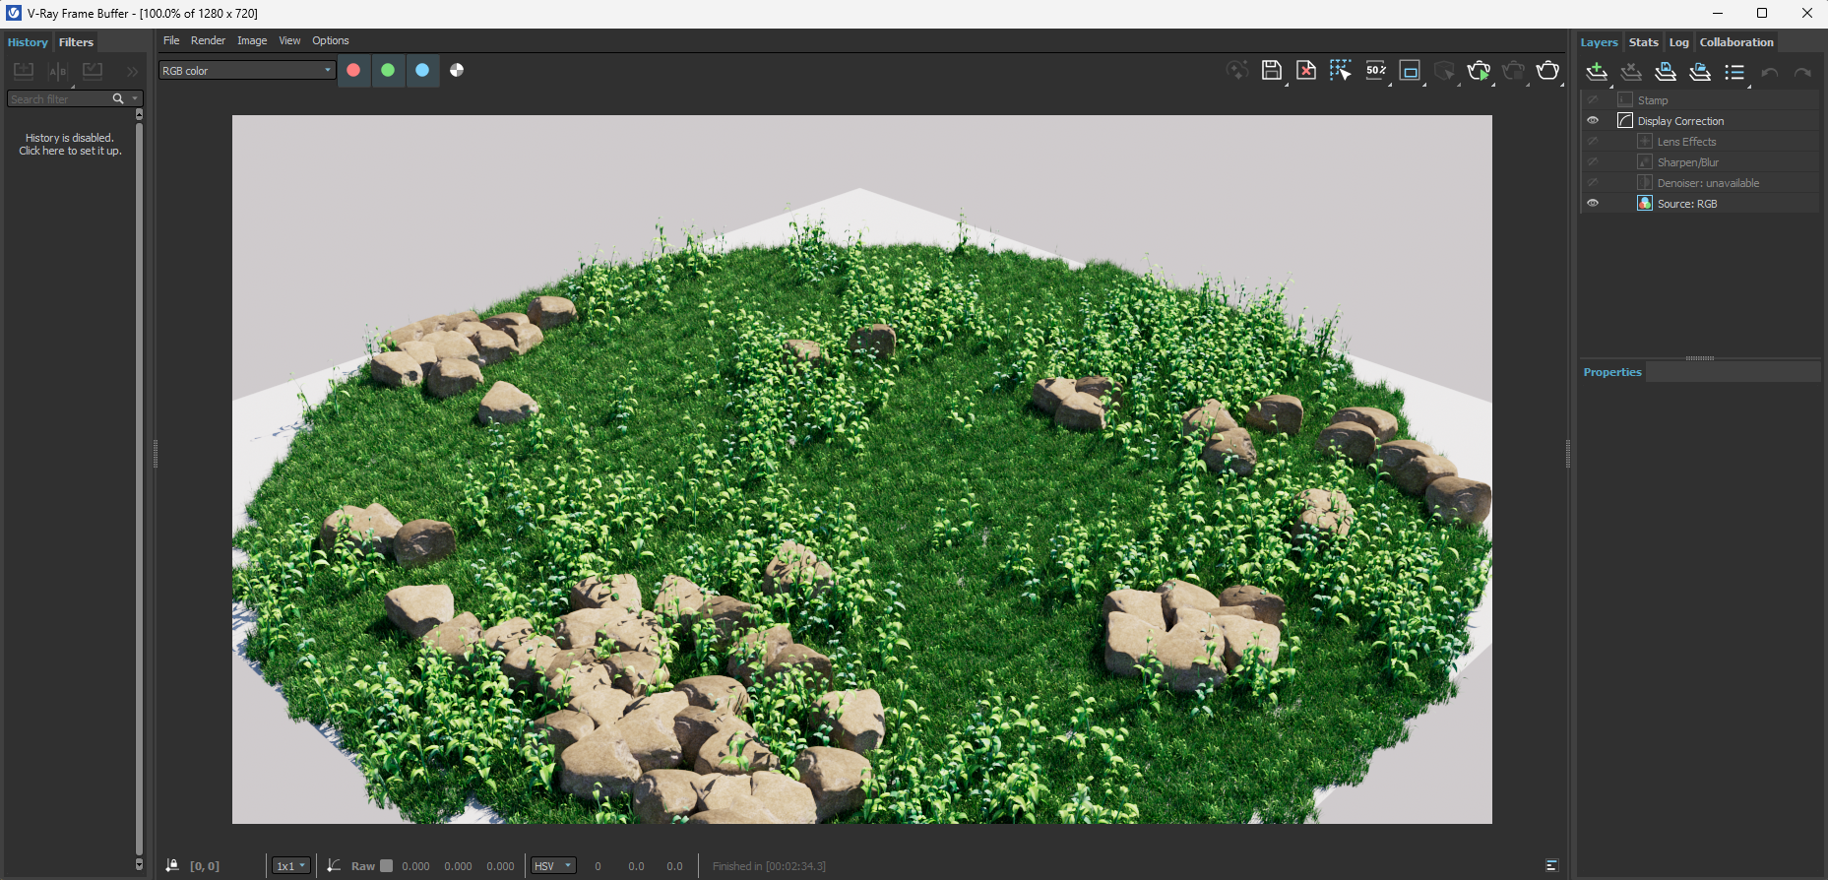This screenshot has height=880, width=1828.
Task: Clear the image with red X icon
Action: pos(1305,70)
